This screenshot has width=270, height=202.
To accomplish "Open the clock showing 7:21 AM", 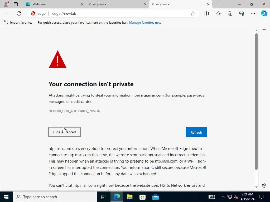I will coord(247,197).
